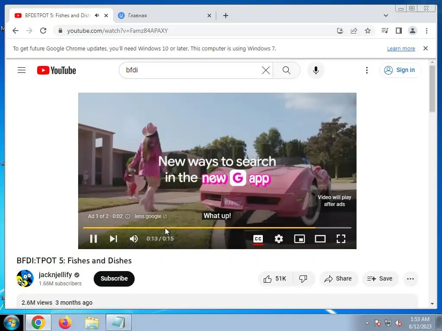
Task: Install YouTube app icon in address bar
Action: tap(340, 31)
